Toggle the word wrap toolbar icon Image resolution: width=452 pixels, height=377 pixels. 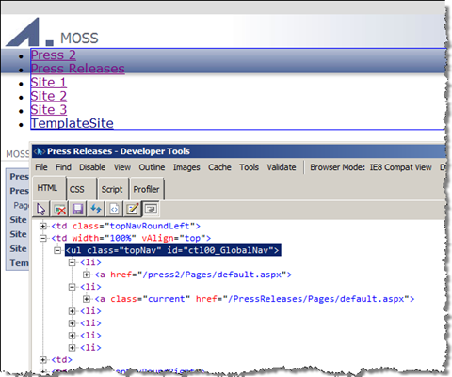(x=151, y=209)
